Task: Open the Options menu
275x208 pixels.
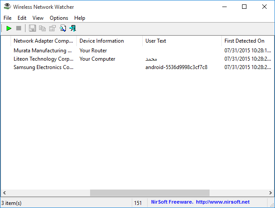Action: (x=59, y=18)
